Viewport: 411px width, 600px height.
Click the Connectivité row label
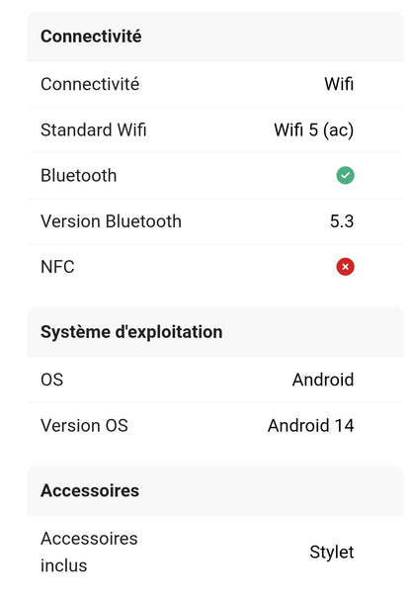pos(90,84)
